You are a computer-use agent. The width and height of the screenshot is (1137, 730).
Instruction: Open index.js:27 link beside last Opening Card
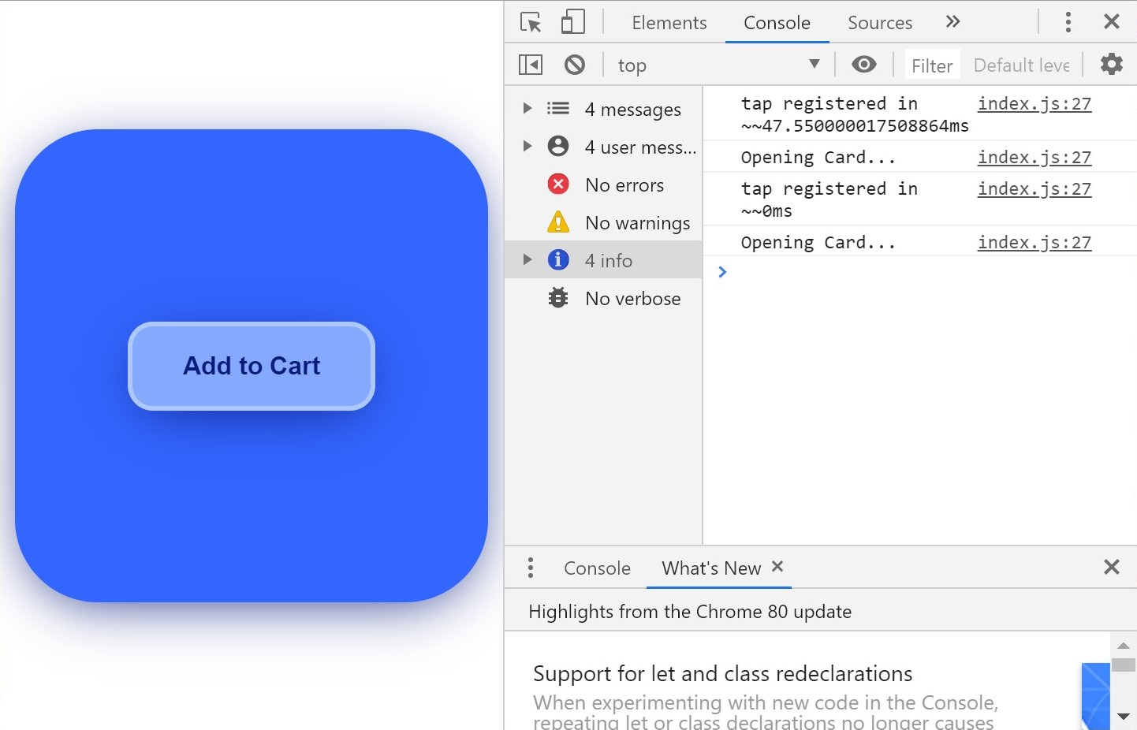[1034, 242]
